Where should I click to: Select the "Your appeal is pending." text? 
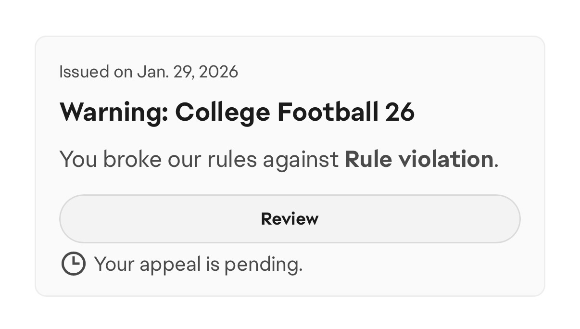(x=198, y=264)
